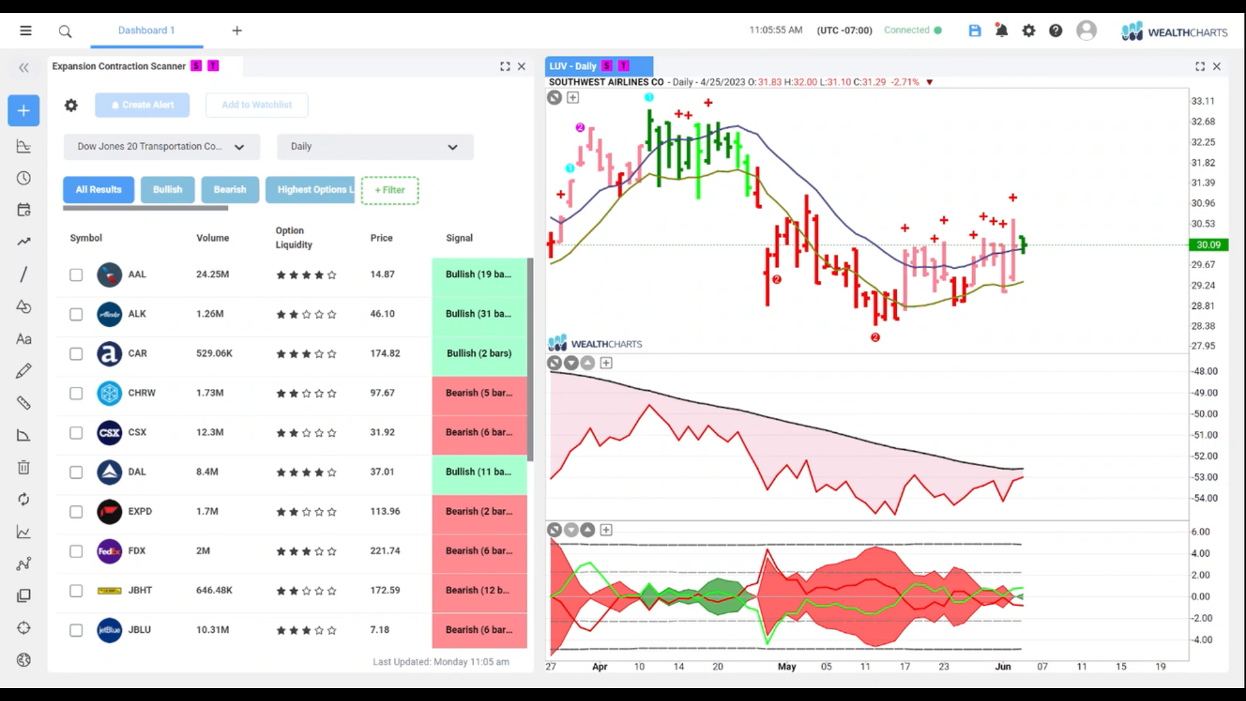Open the calendar sidebar tool
The height and width of the screenshot is (701, 1246).
click(23, 210)
